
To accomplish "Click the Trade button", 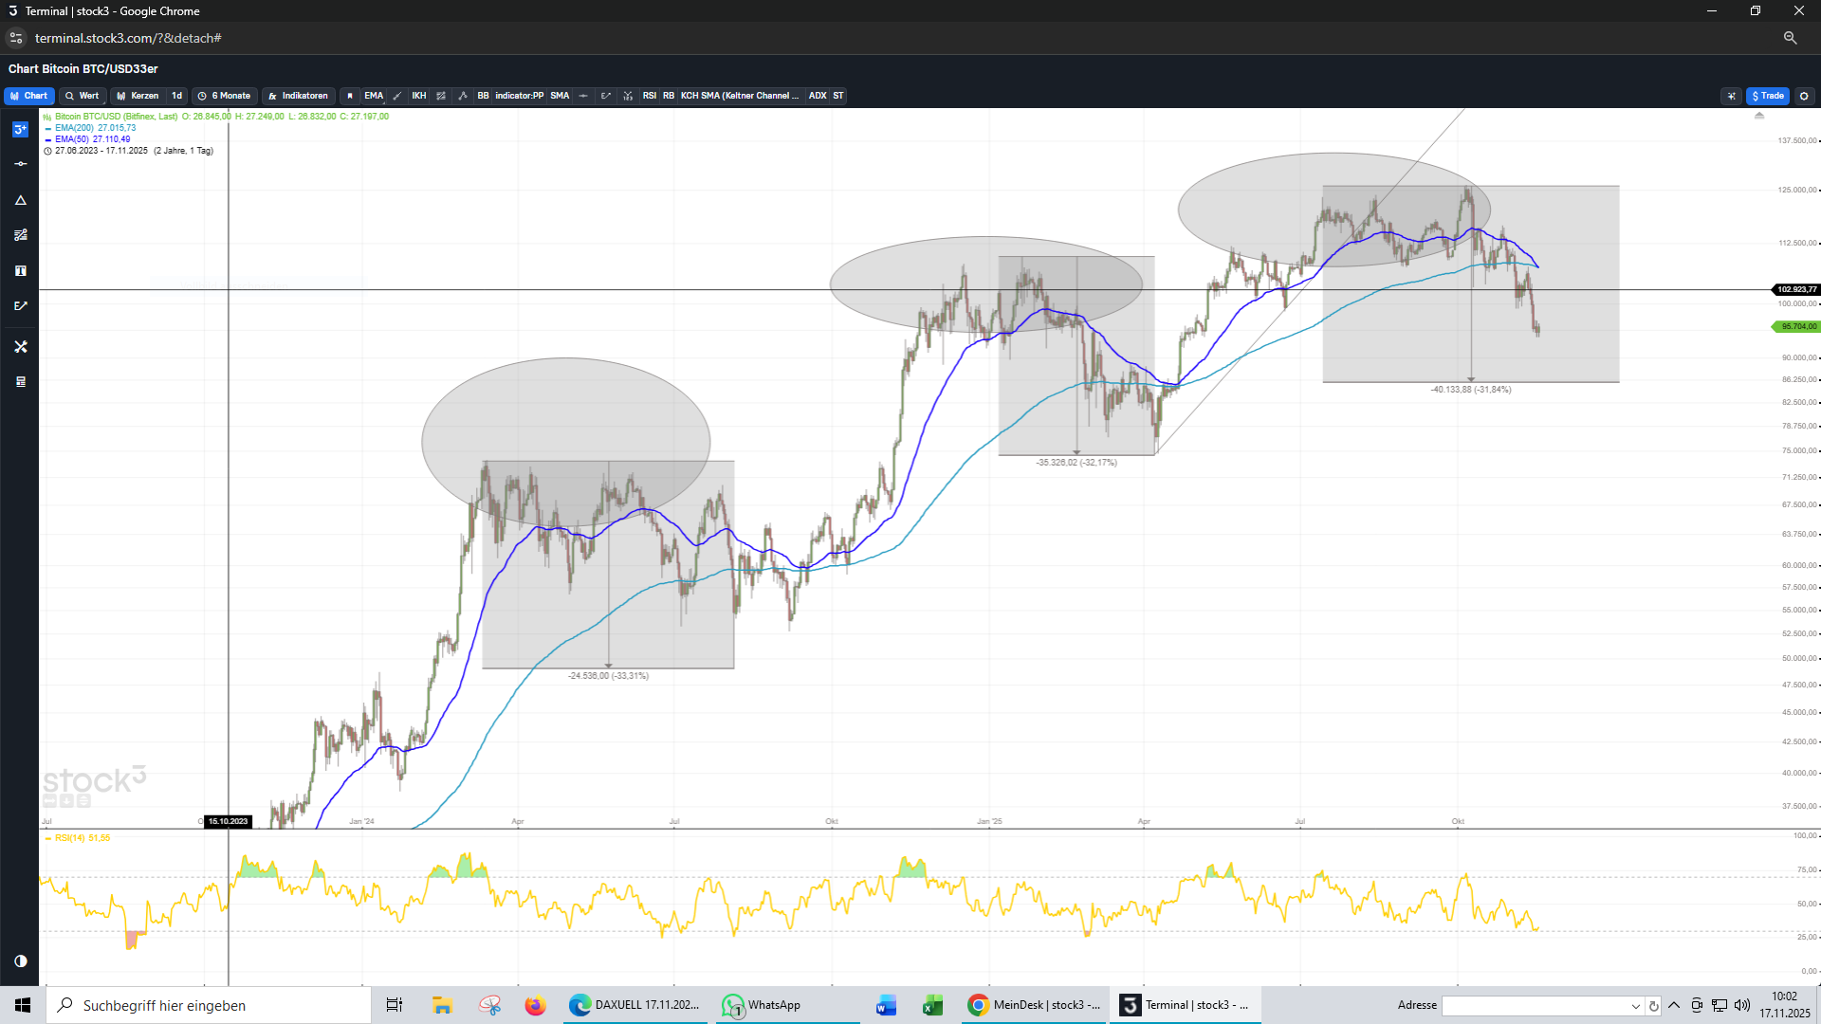I will coord(1767,96).
